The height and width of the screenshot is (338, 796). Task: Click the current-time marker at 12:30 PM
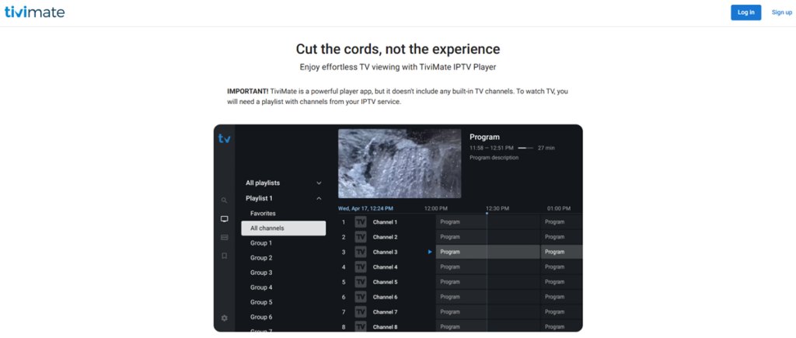487,213
